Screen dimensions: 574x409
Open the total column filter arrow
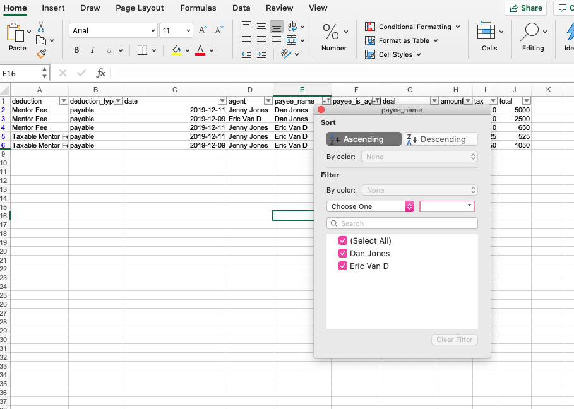click(527, 101)
